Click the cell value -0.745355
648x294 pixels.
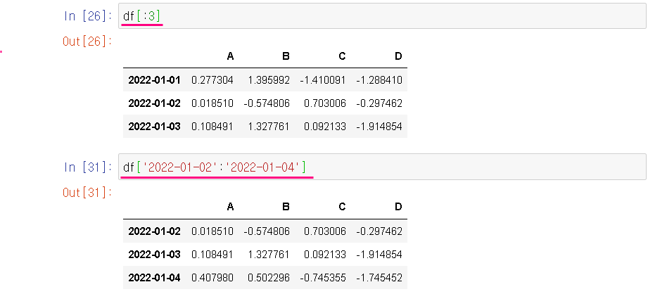323,278
